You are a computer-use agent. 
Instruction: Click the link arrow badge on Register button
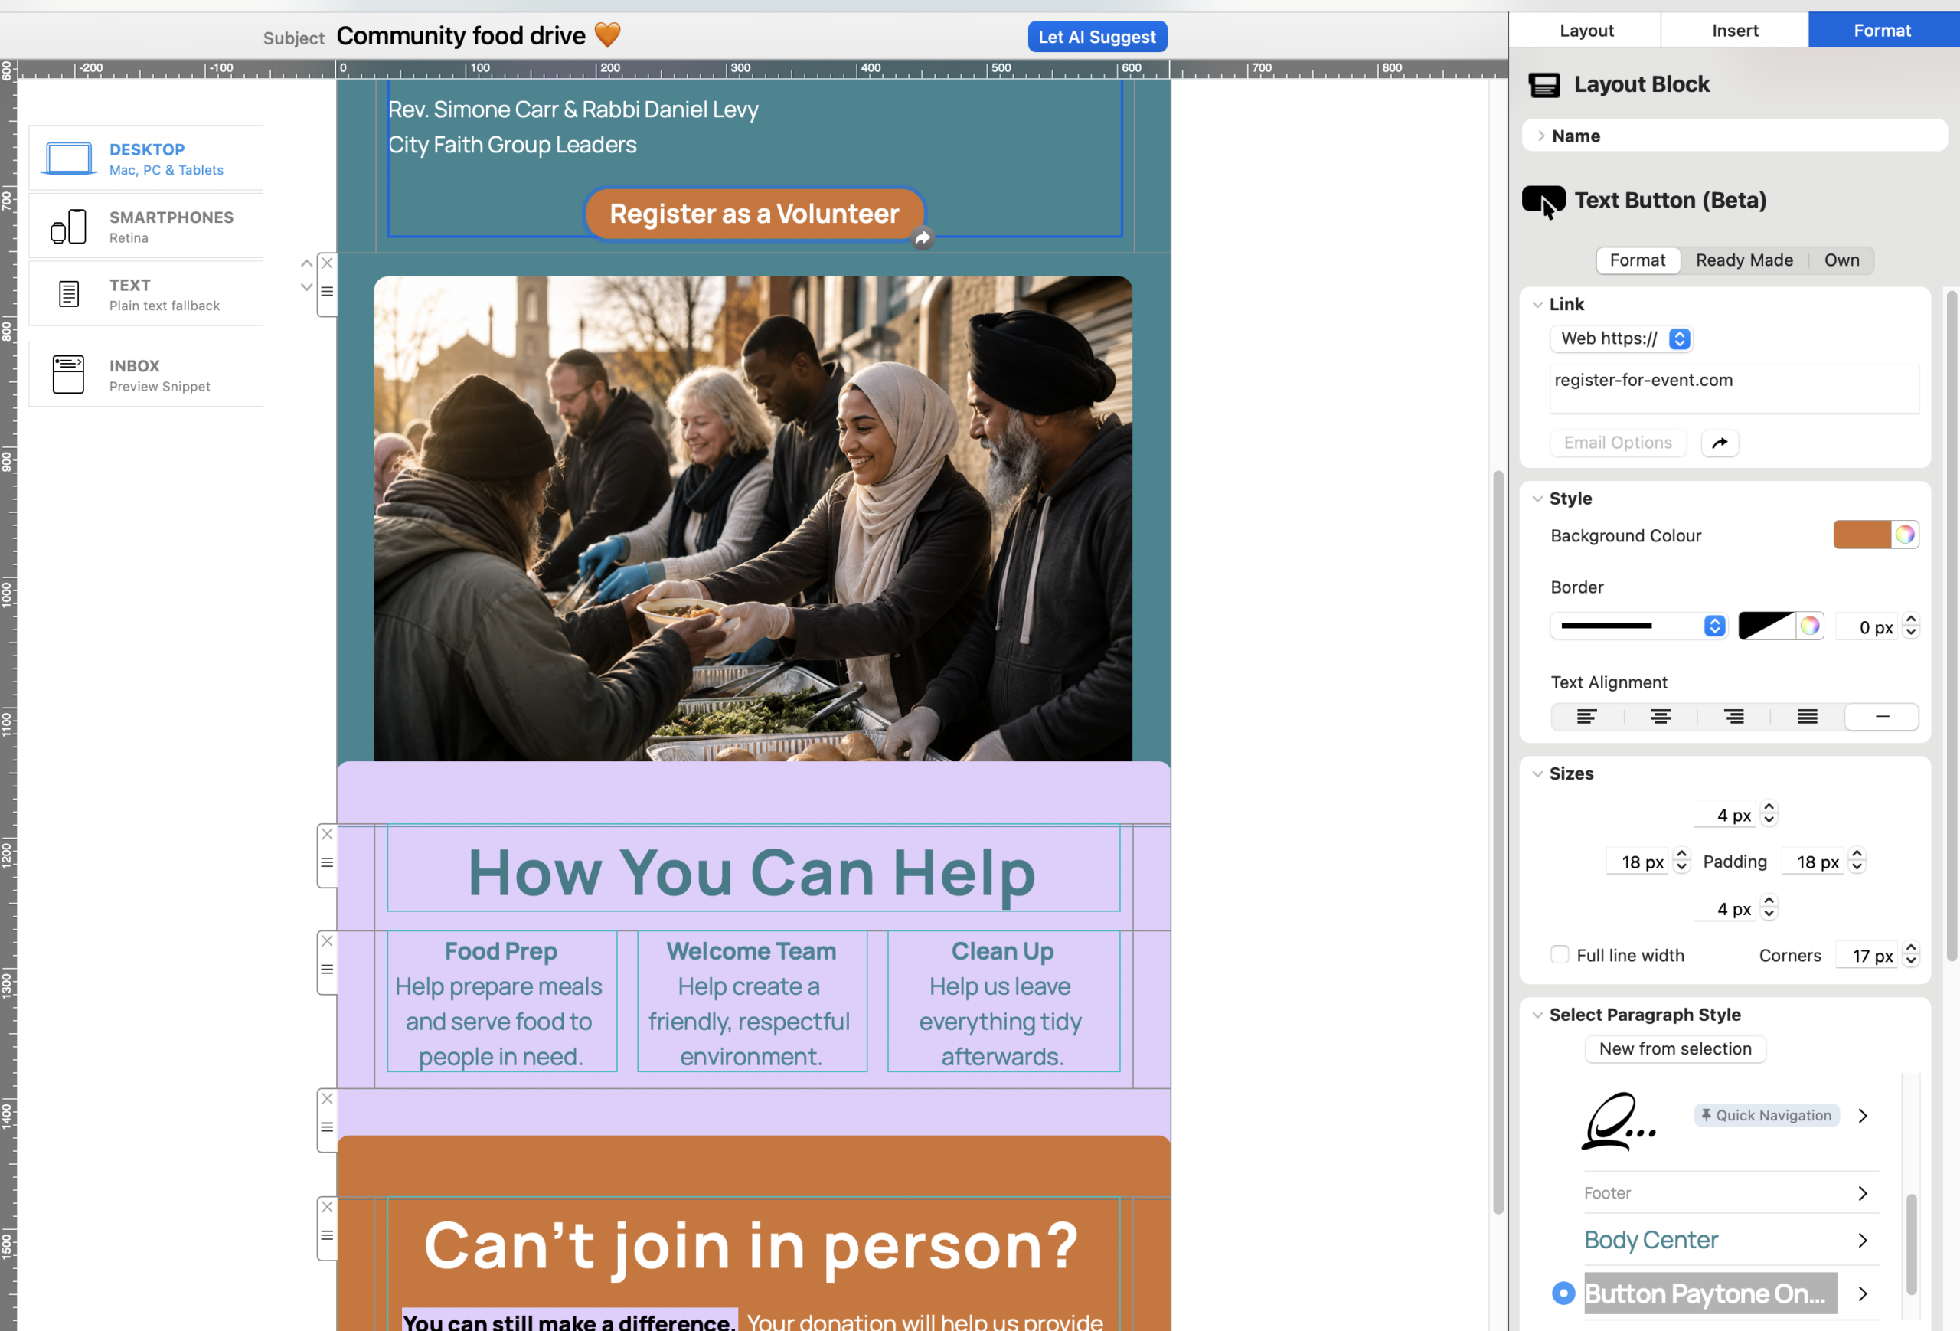point(923,239)
